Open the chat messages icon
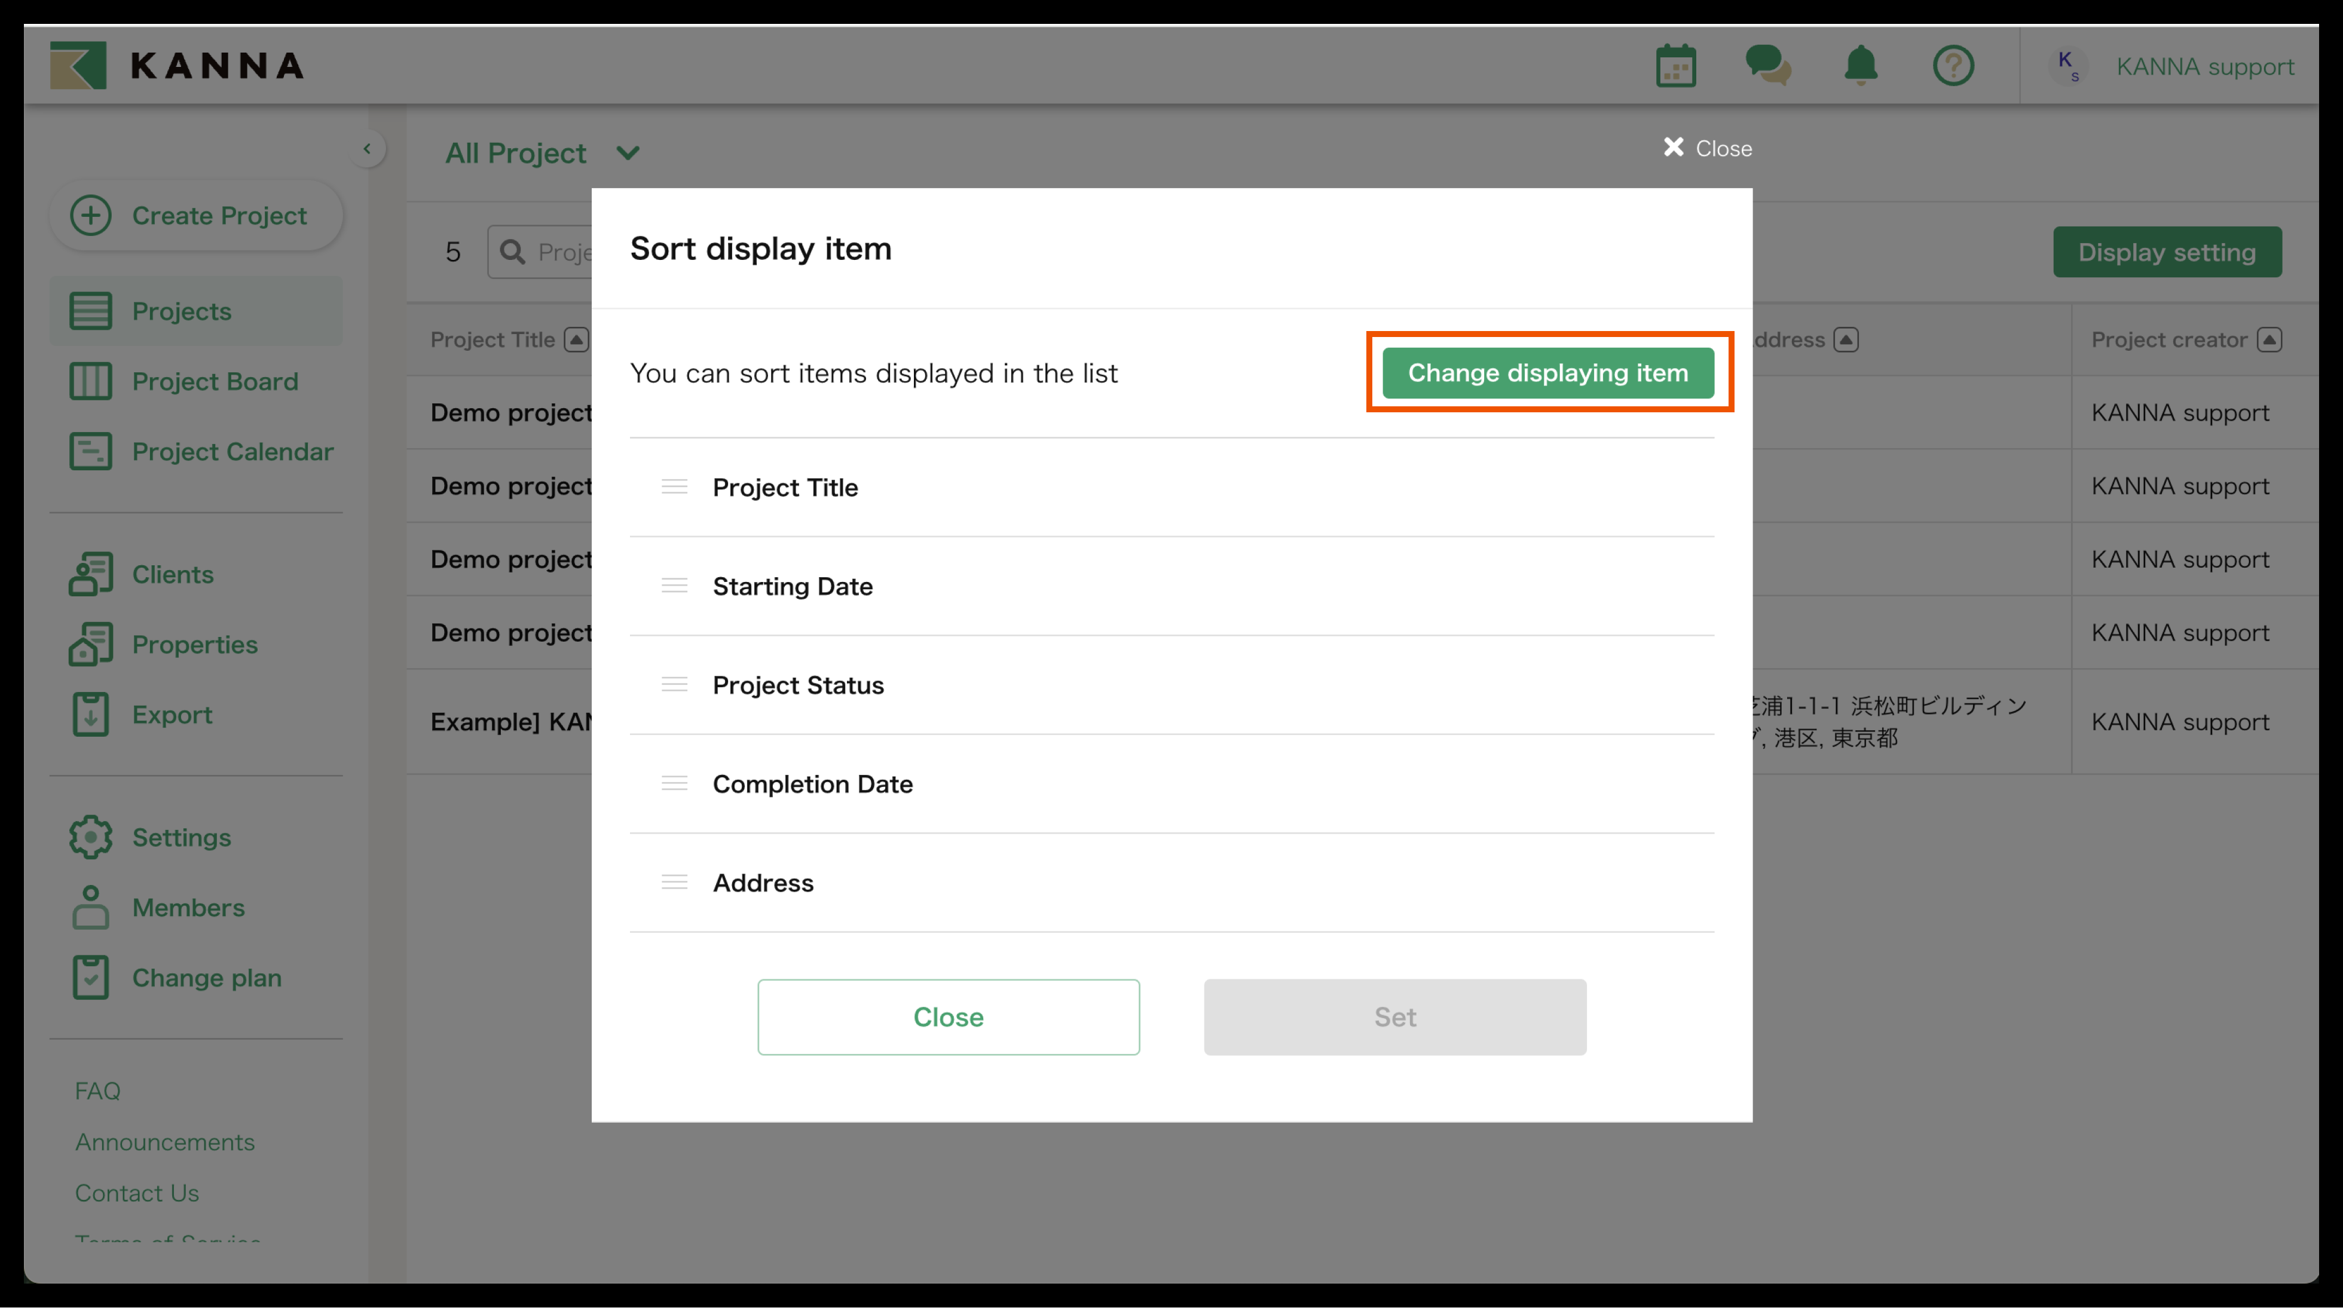The image size is (2343, 1308). click(1767, 66)
